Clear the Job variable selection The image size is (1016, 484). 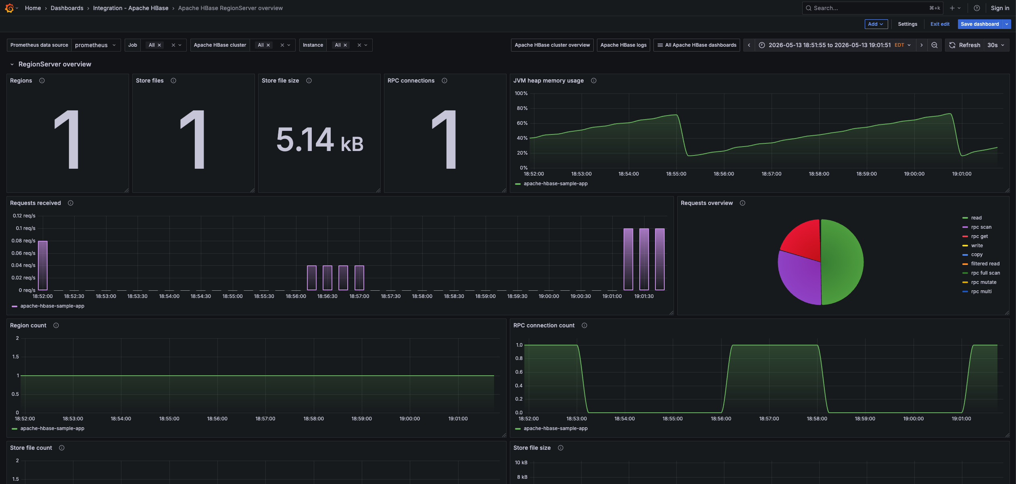pyautogui.click(x=173, y=45)
